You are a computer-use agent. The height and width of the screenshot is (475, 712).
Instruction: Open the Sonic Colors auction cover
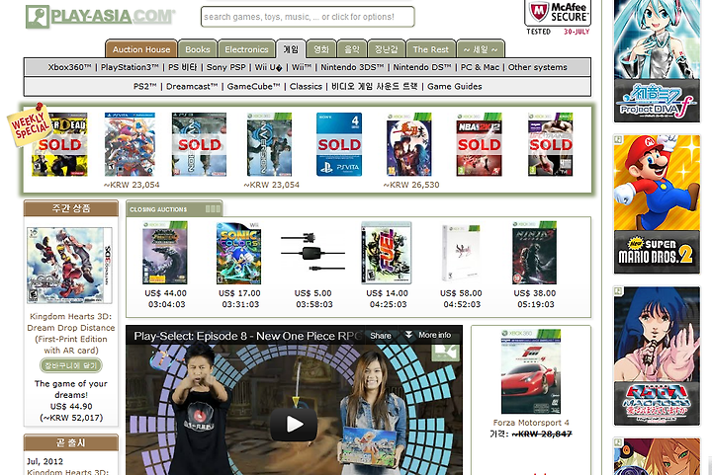(239, 253)
